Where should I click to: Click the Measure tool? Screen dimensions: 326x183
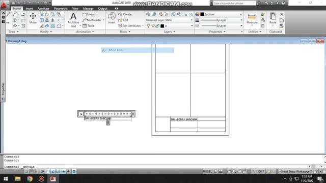pos(252,18)
